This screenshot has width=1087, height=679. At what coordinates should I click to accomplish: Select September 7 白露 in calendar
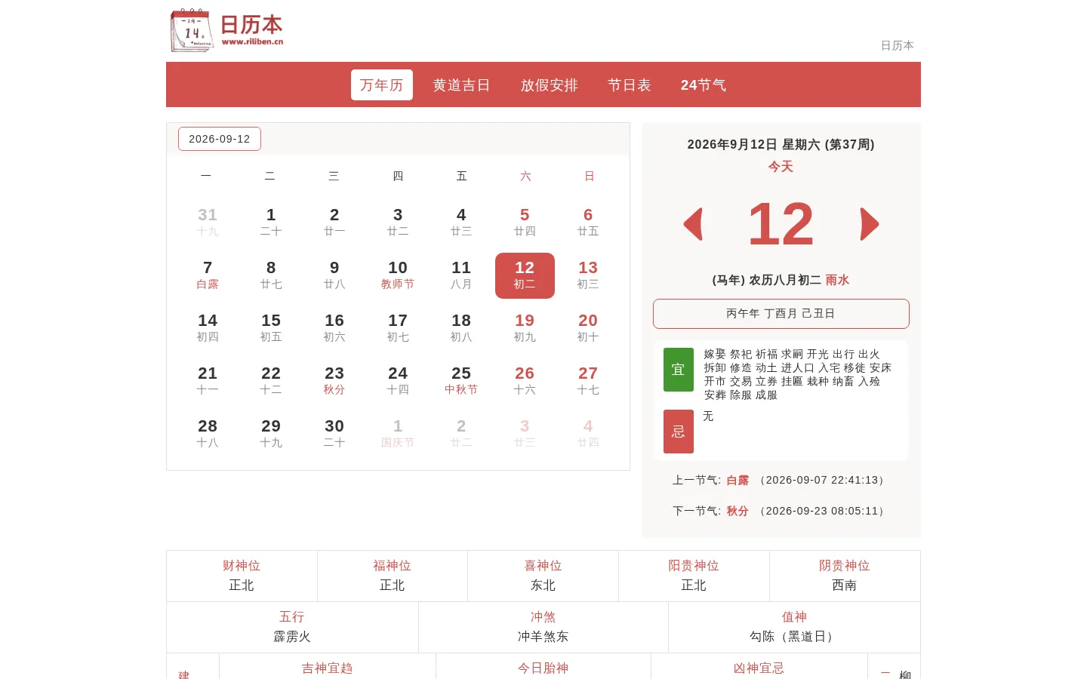(x=208, y=275)
